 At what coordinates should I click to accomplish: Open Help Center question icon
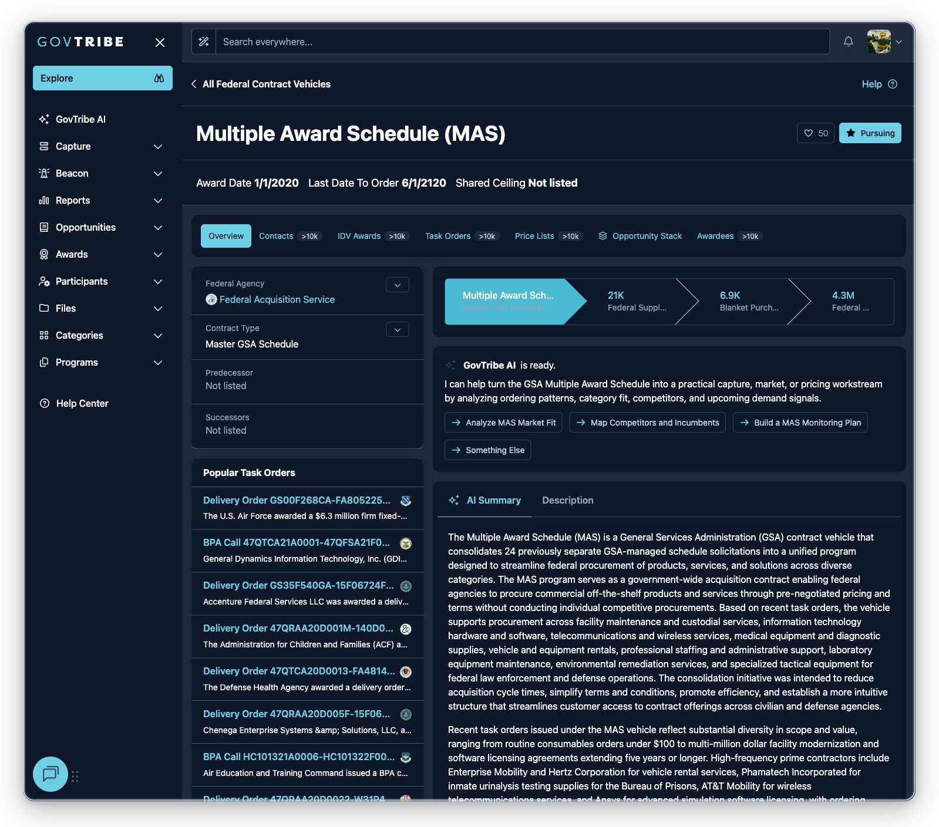click(45, 403)
